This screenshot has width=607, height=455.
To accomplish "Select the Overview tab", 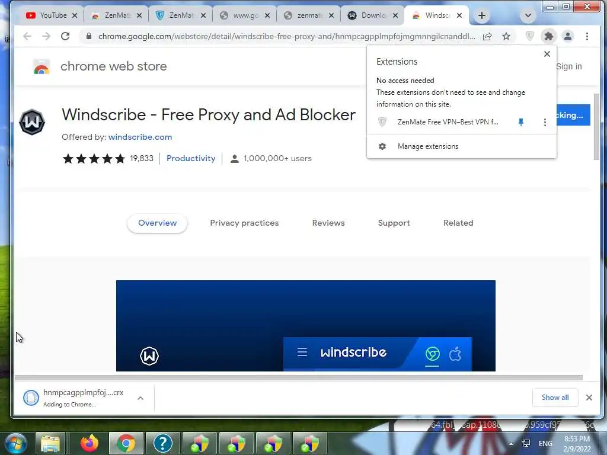I will click(157, 223).
